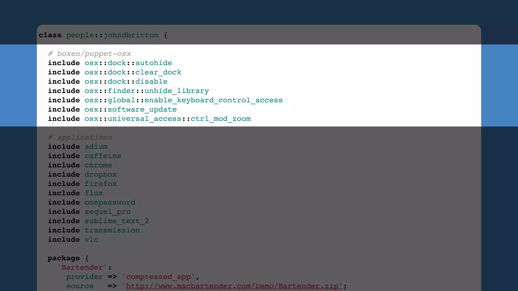Click the 'include adium' line
The image size is (518, 291).
click(x=78, y=147)
